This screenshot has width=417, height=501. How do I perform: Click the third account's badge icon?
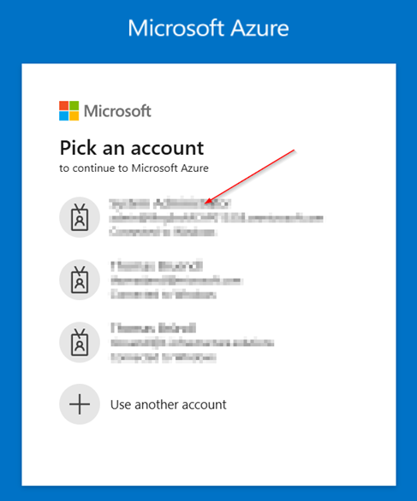pyautogui.click(x=80, y=342)
